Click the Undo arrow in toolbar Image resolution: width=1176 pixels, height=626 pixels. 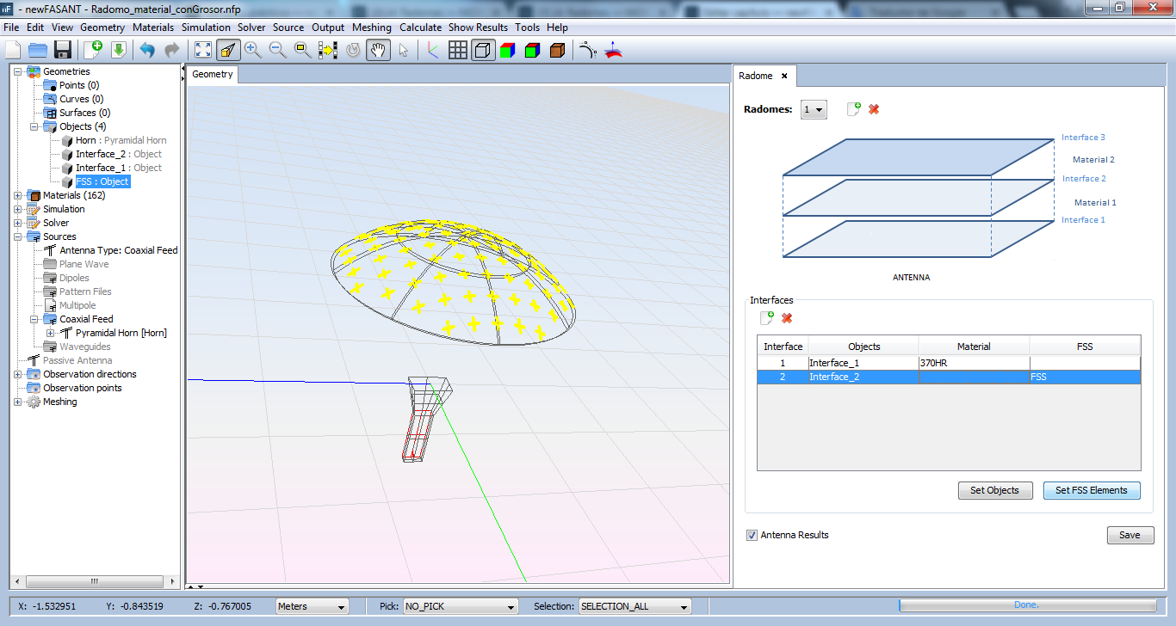tap(147, 50)
